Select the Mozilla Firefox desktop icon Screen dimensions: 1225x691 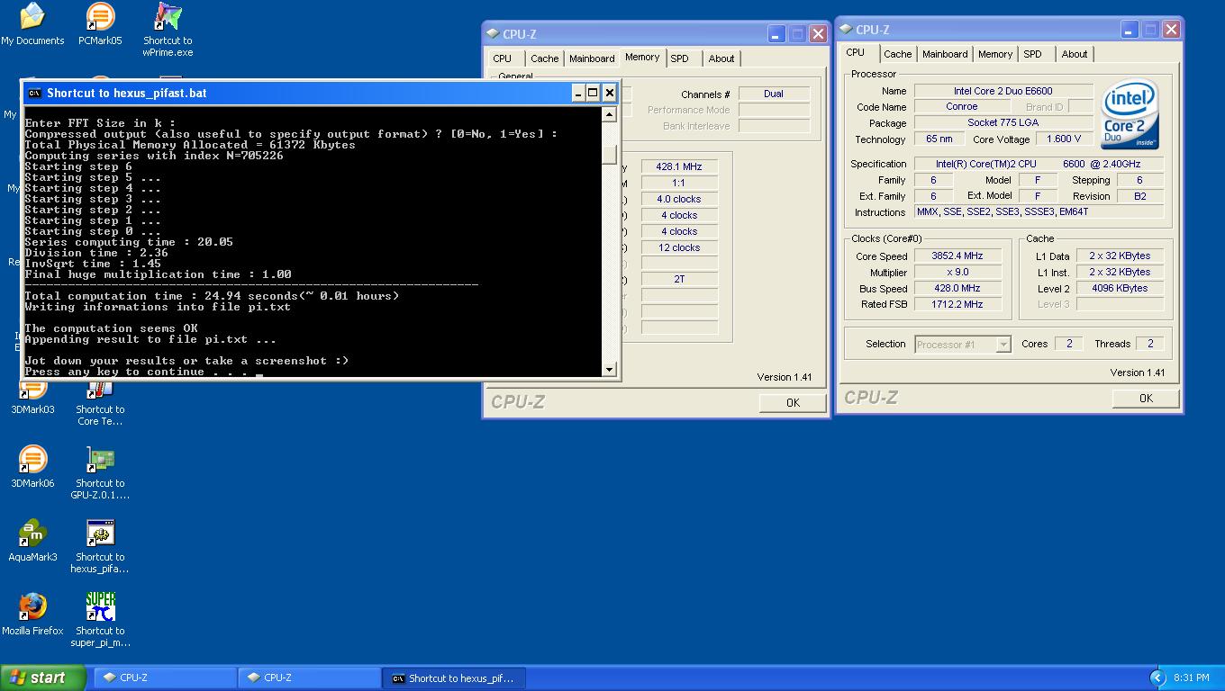(x=32, y=615)
